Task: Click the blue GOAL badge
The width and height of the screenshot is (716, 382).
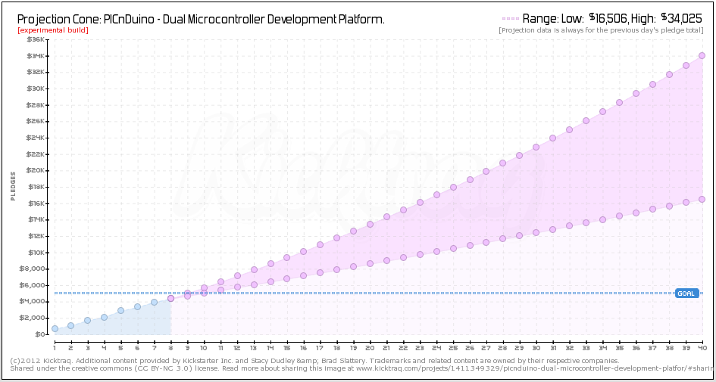Action: click(x=686, y=293)
